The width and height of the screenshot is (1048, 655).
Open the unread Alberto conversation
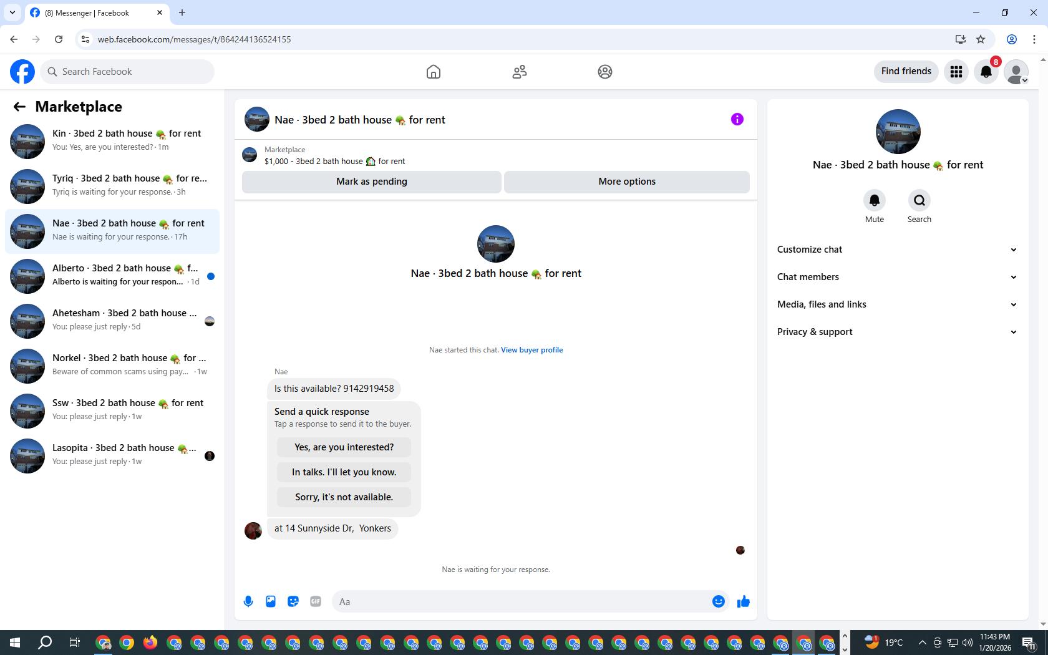pos(112,276)
